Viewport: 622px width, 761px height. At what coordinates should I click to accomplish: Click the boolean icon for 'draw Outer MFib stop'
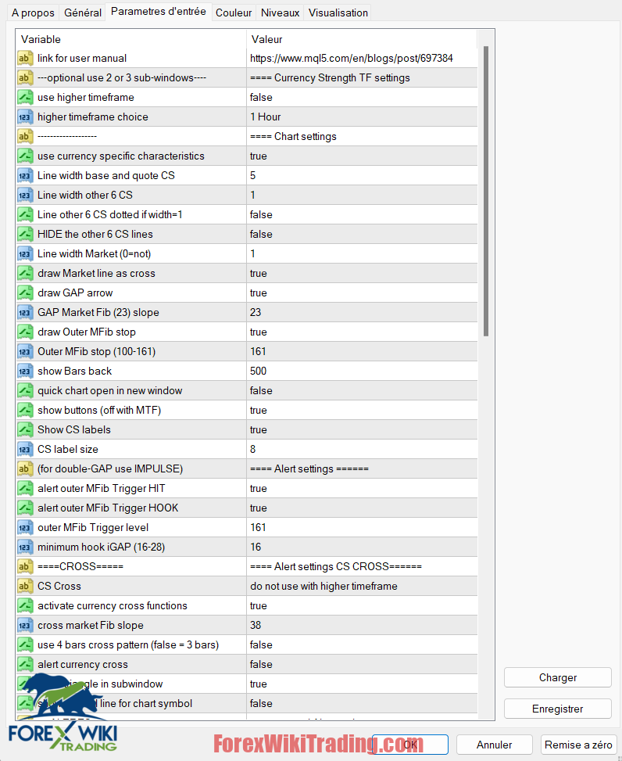[x=25, y=332]
